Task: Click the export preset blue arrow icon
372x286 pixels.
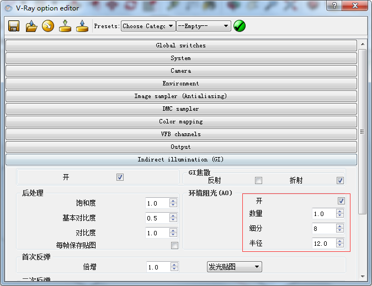Action: pos(82,26)
